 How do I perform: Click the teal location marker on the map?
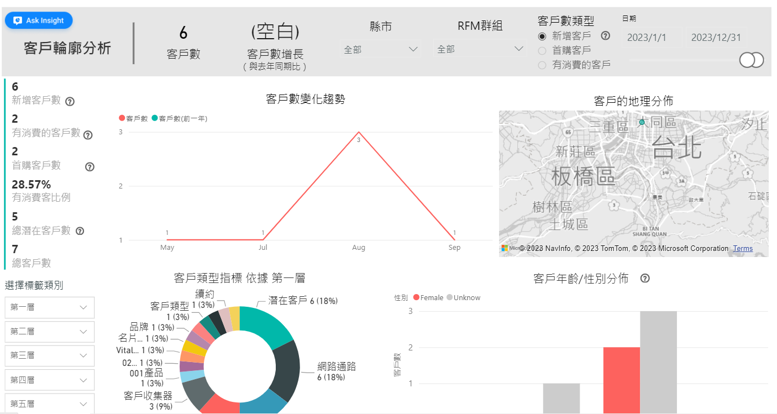click(x=642, y=122)
